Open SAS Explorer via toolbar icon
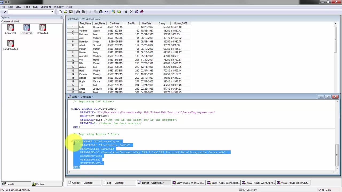Viewport: 342px width, 192px height. pos(119,12)
